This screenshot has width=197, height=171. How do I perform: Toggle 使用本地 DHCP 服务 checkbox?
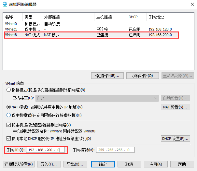coord(9,139)
